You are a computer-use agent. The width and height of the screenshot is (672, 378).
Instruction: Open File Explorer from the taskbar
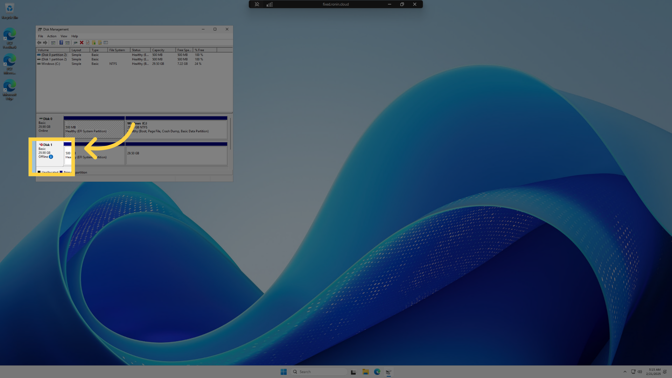[365, 372]
